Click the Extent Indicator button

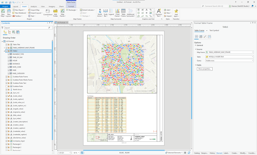click(x=87, y=10)
